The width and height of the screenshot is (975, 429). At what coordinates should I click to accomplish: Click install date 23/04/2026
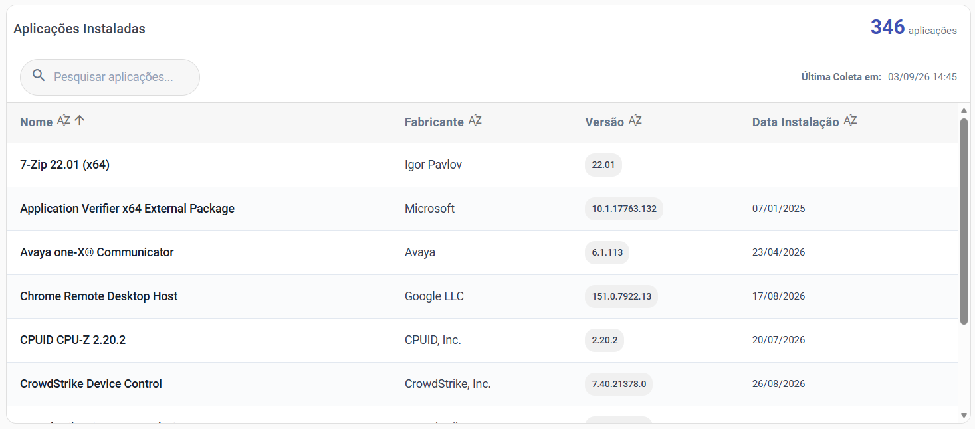point(778,252)
